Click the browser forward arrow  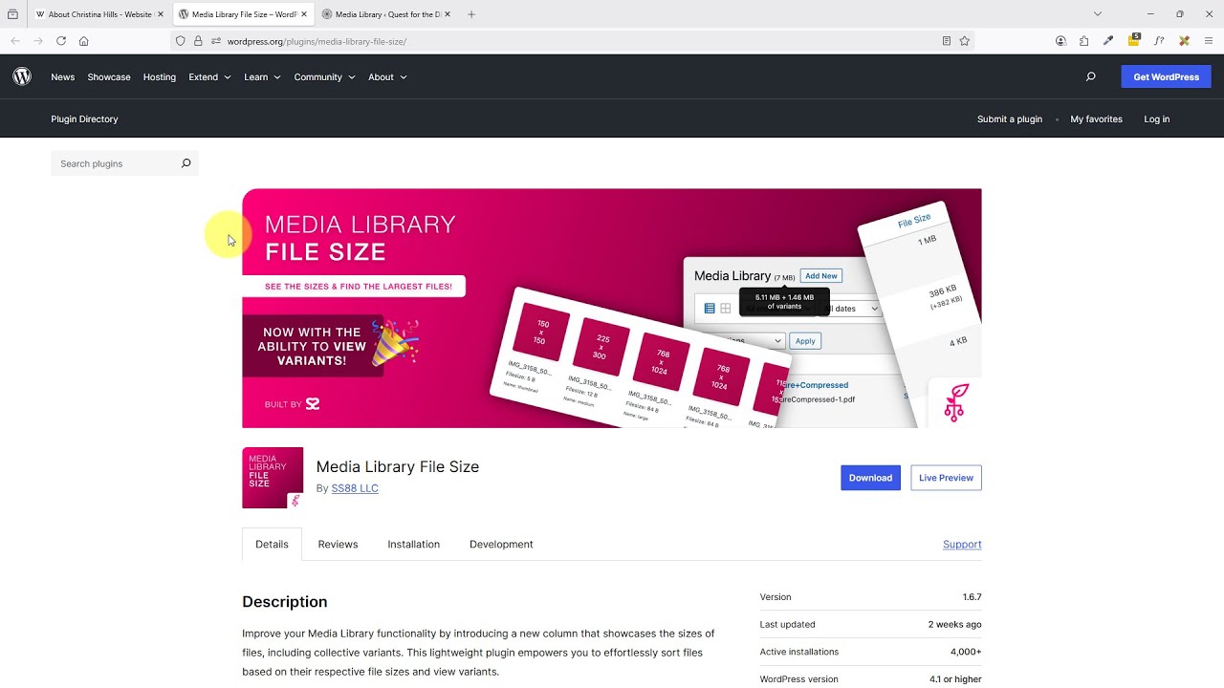[x=38, y=41]
